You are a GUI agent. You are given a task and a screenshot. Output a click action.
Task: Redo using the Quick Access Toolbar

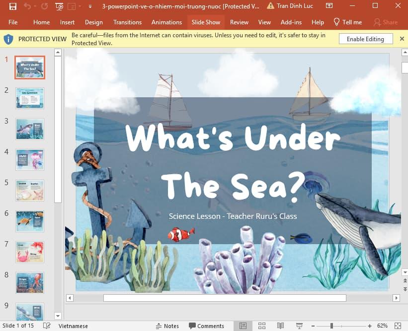coord(44,6)
